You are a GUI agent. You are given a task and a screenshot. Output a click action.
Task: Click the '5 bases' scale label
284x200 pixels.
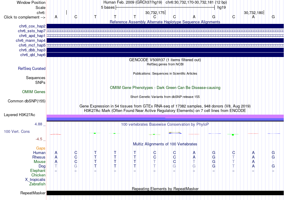(108, 7)
